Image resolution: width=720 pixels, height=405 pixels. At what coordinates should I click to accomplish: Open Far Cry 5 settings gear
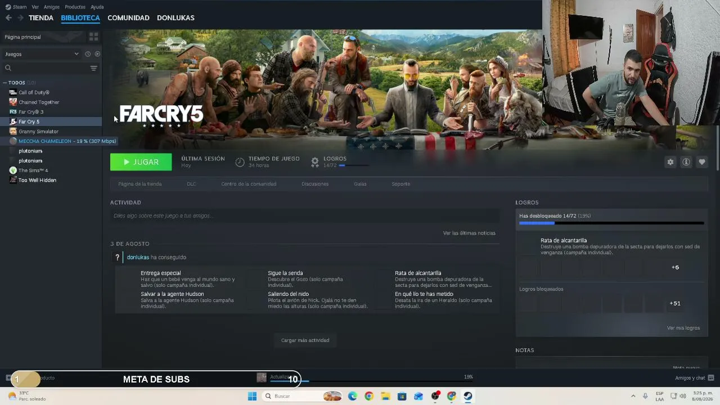[670, 162]
